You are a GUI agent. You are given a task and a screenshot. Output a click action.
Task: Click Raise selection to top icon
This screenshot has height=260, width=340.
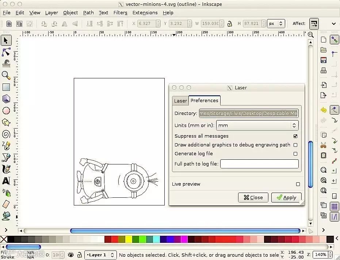point(120,24)
